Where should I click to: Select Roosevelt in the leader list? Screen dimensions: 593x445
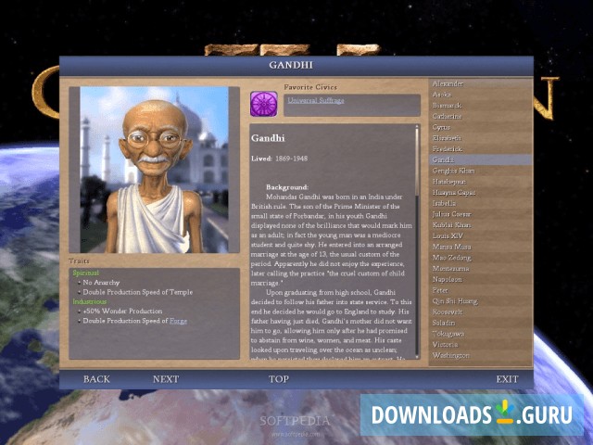point(480,312)
